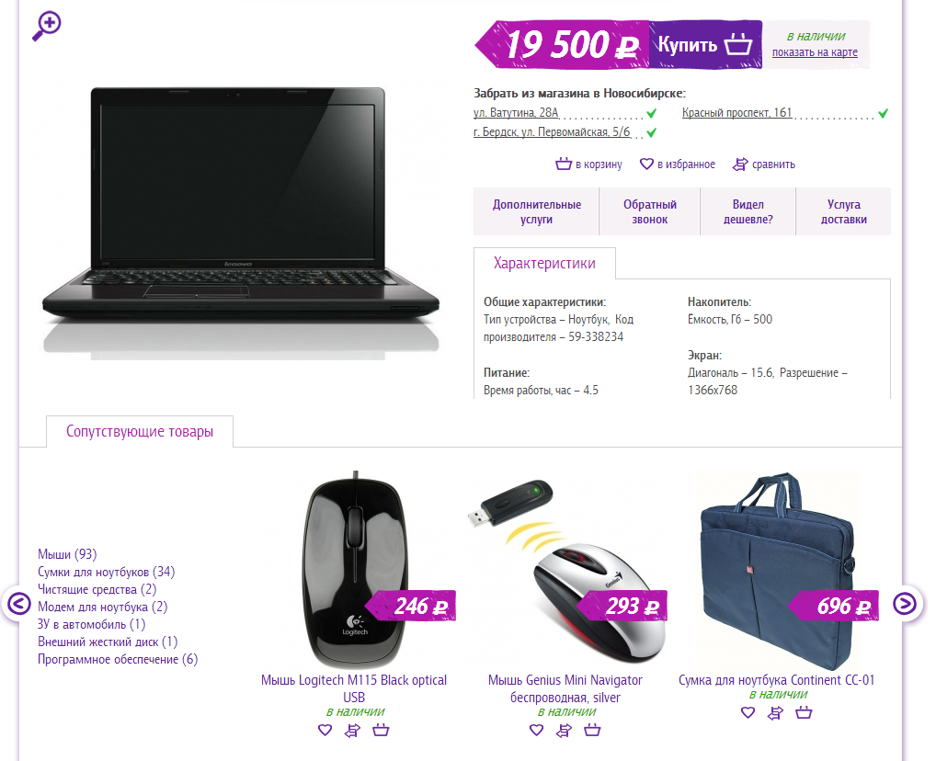
Task: Show next related products with right arrow
Action: pyautogui.click(x=905, y=604)
